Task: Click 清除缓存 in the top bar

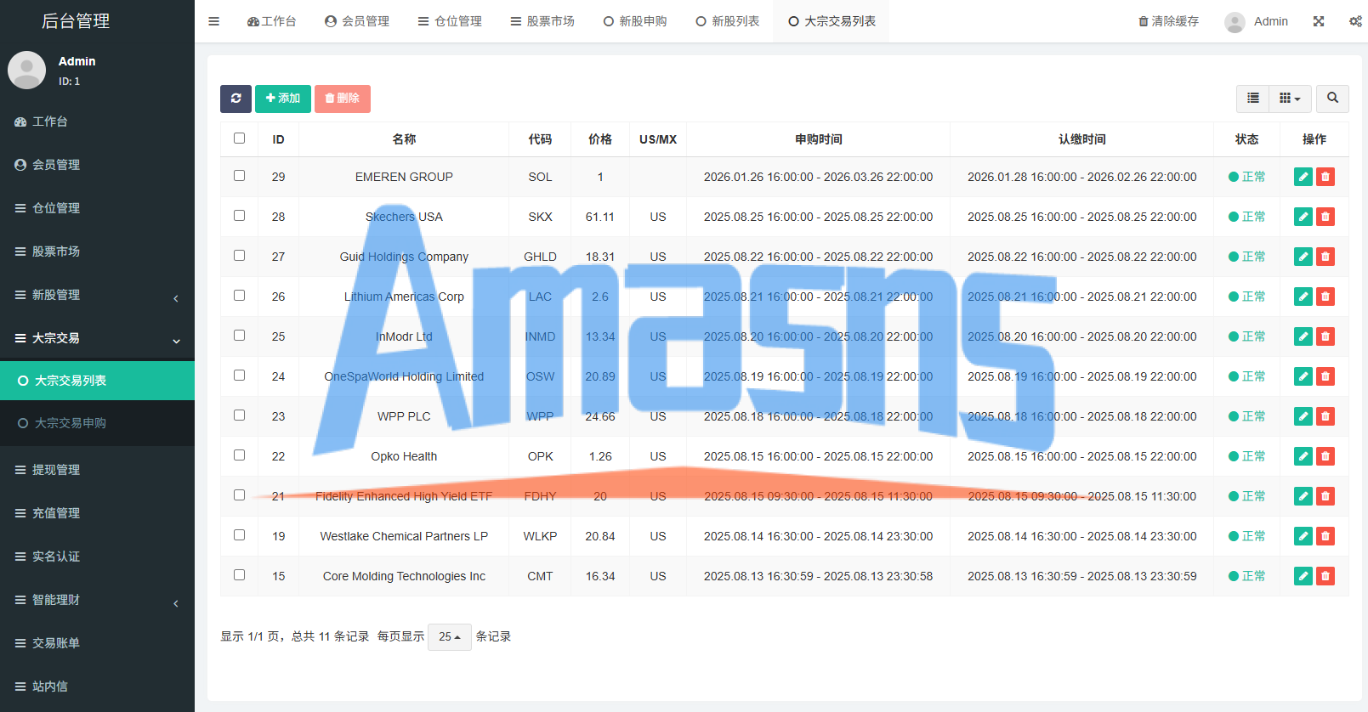Action: (x=1169, y=21)
